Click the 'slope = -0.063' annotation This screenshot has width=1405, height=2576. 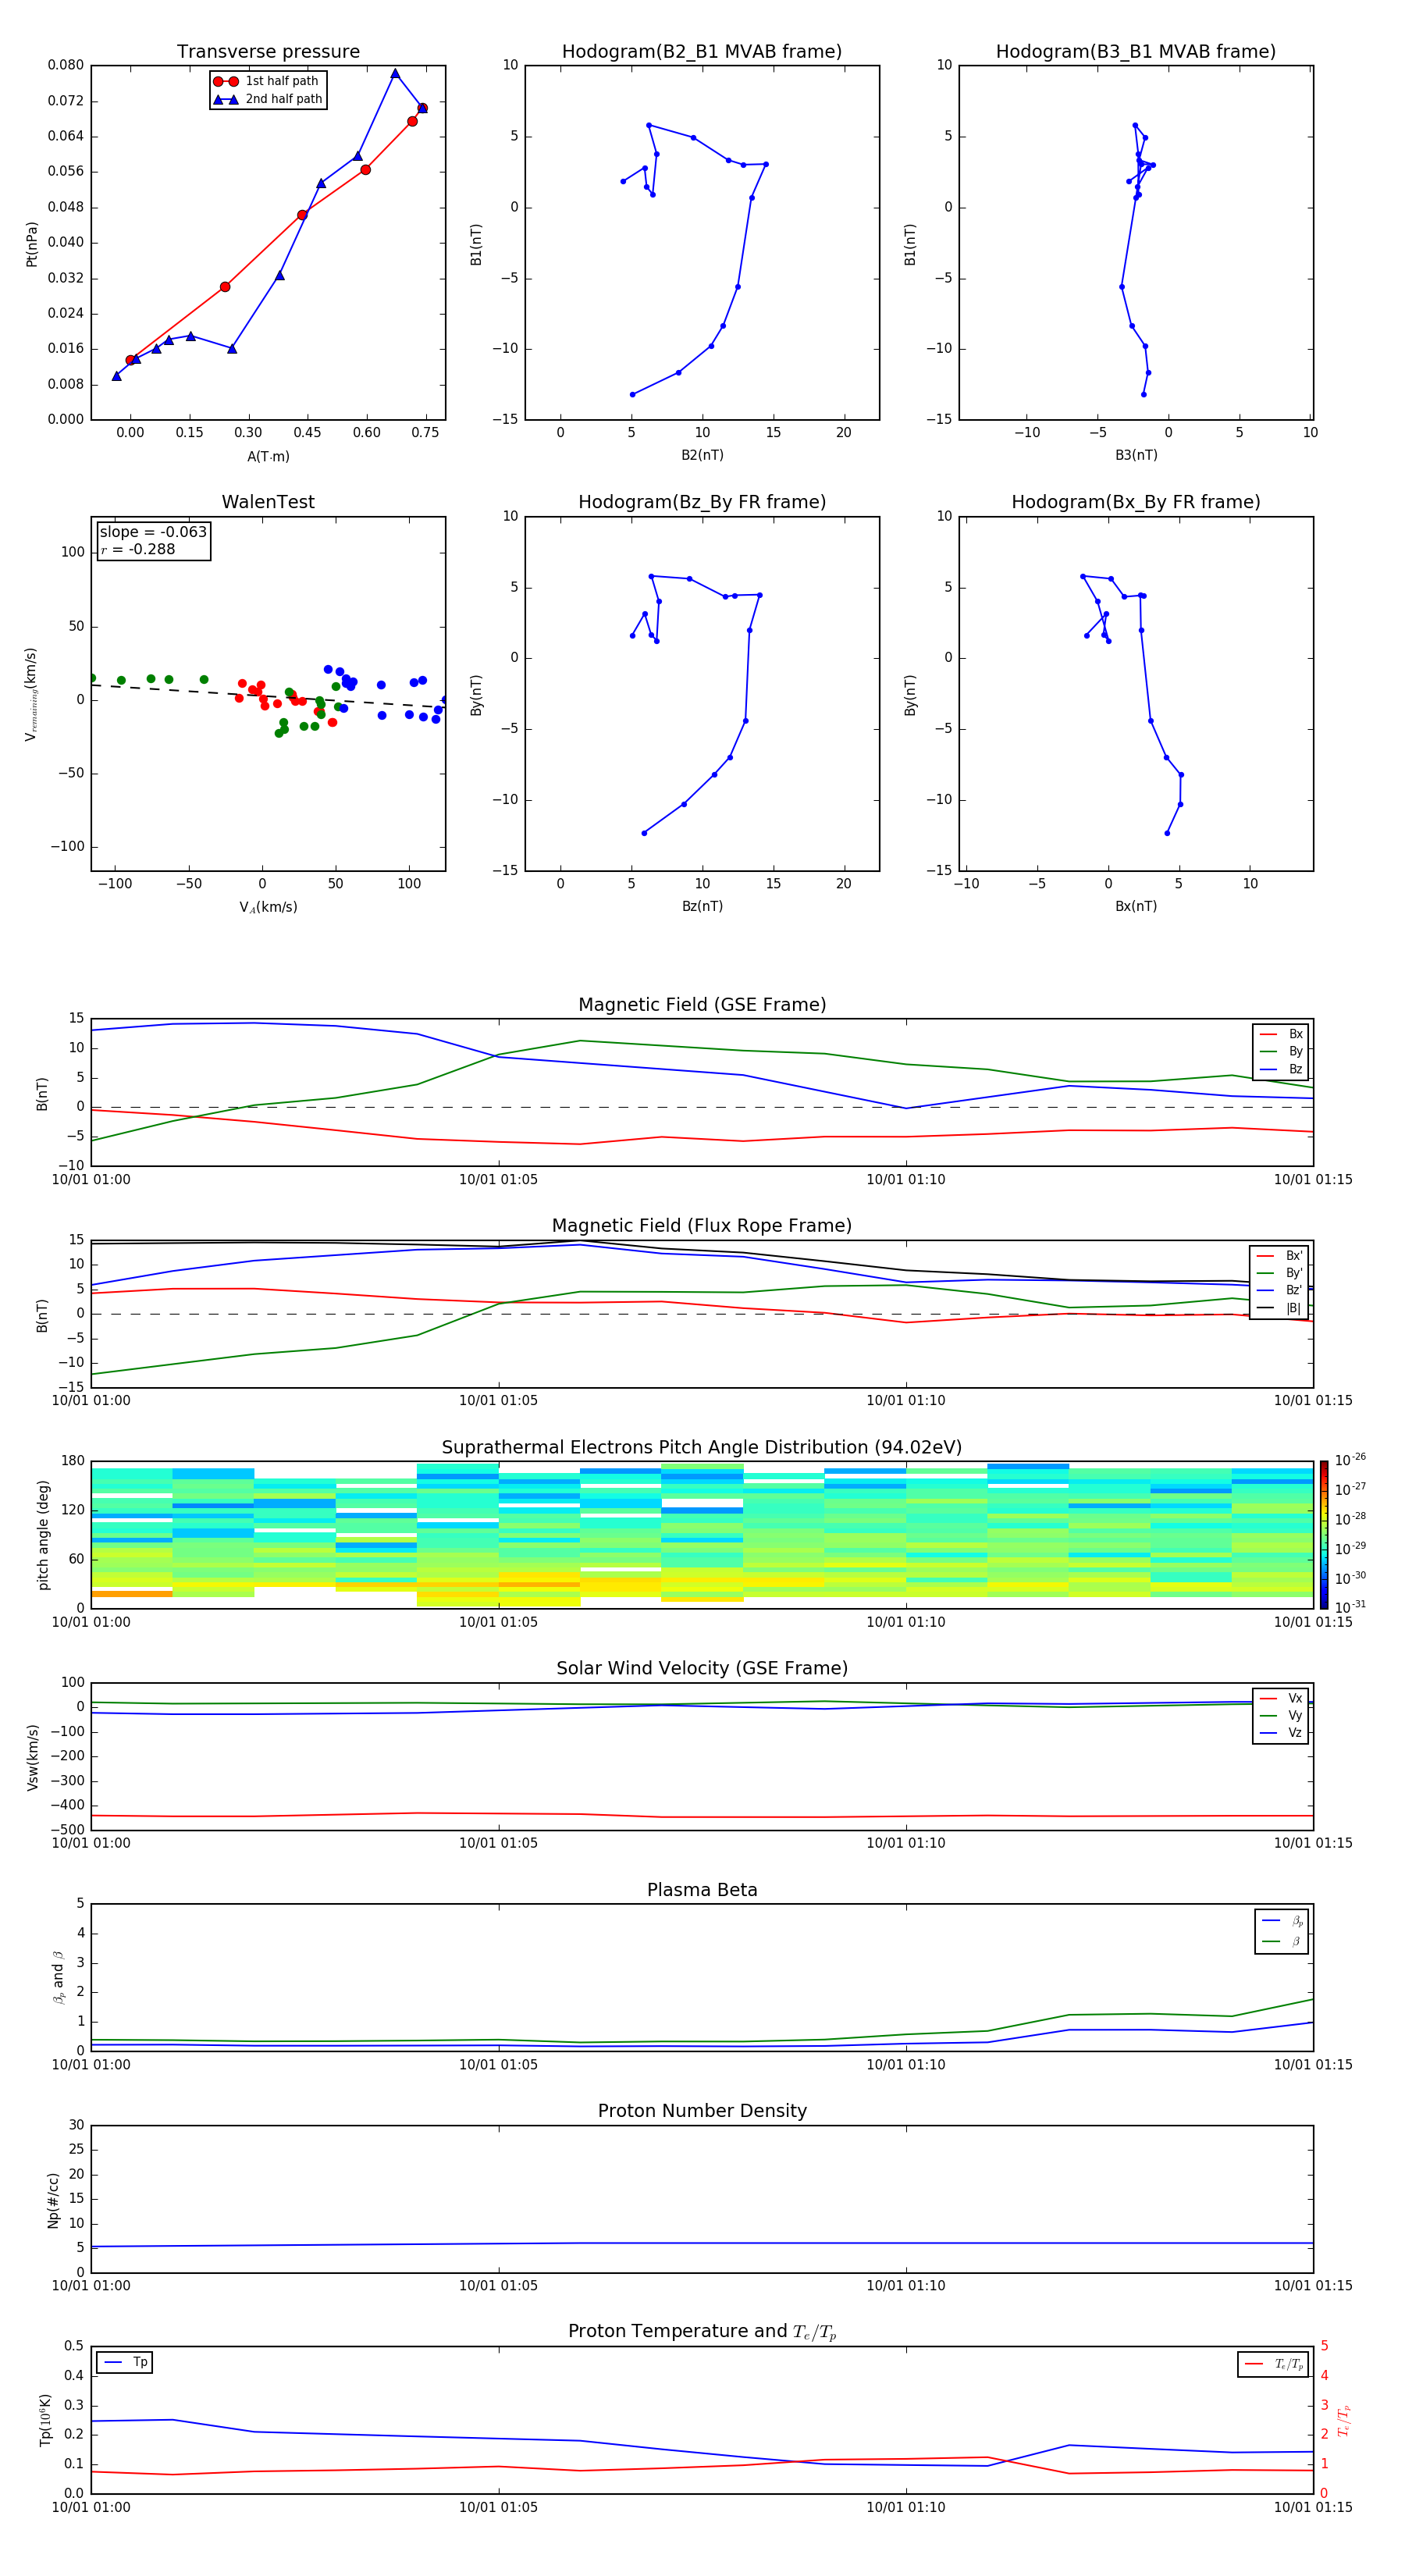click(x=153, y=532)
